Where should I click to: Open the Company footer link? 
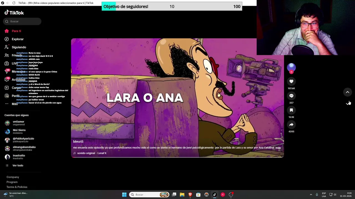tap(13, 177)
